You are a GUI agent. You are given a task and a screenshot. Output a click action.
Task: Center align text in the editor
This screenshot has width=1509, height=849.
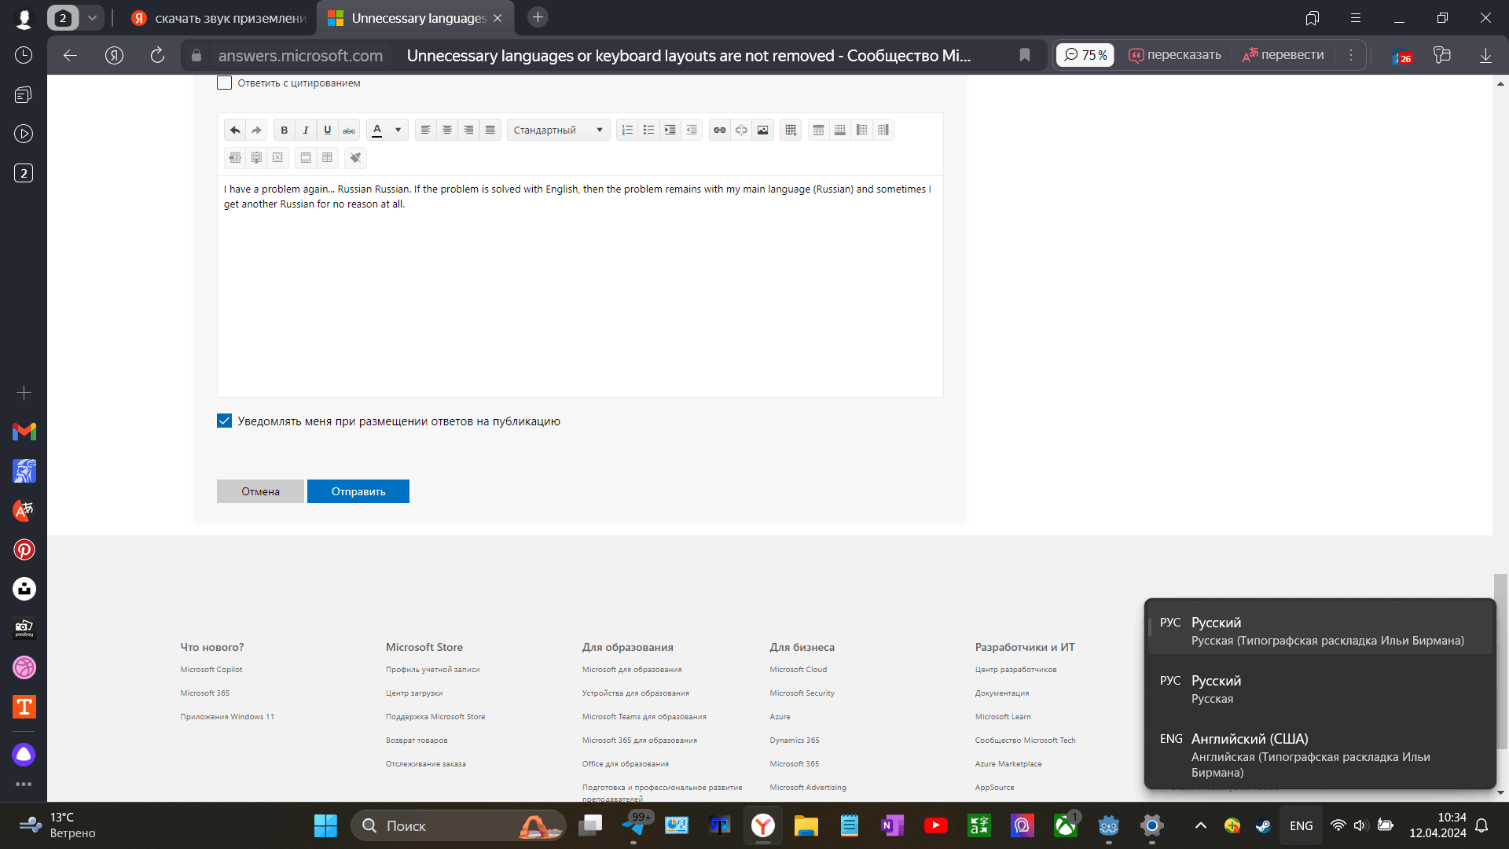coord(447,130)
